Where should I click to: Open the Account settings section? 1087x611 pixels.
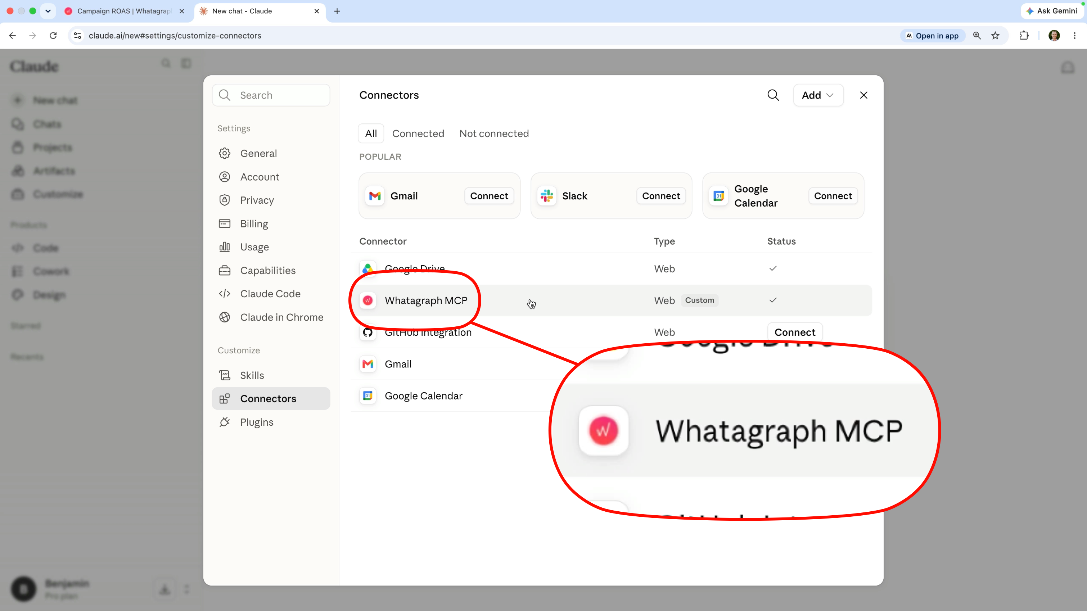tap(271, 177)
